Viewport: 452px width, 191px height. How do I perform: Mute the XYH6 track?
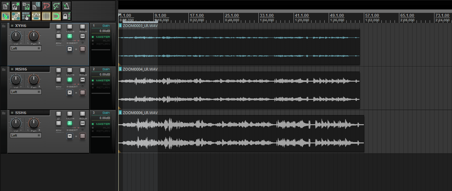[70, 27]
